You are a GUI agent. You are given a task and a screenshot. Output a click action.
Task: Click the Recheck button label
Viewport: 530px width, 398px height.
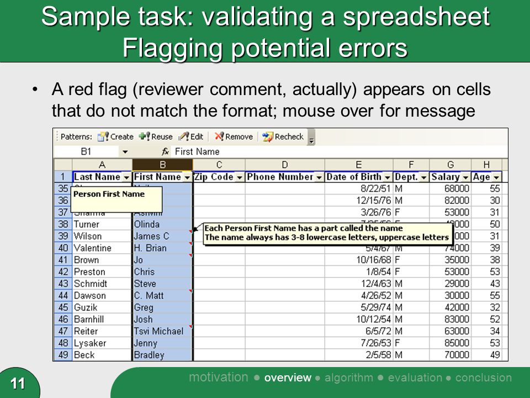coord(289,137)
